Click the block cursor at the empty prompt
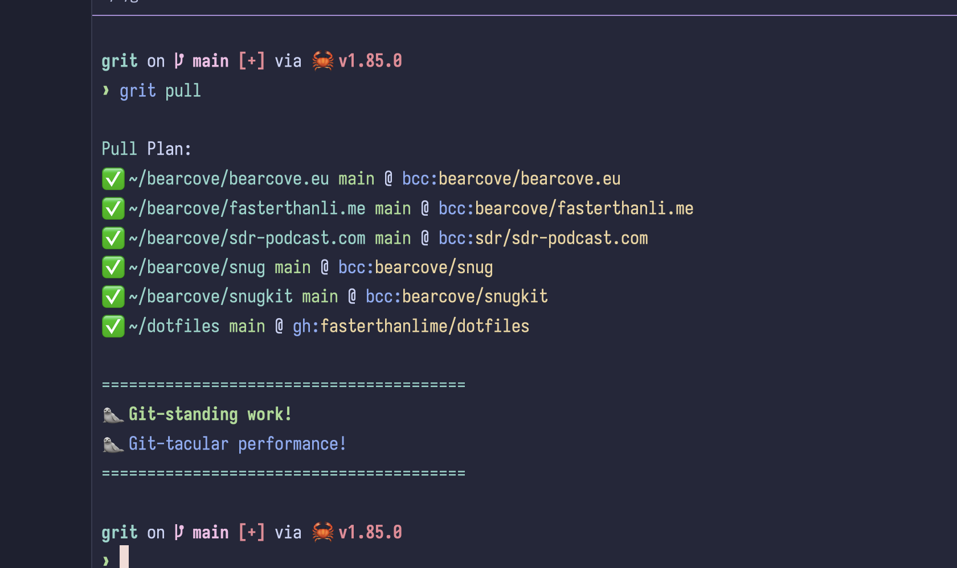The height and width of the screenshot is (568, 957). [x=124, y=557]
